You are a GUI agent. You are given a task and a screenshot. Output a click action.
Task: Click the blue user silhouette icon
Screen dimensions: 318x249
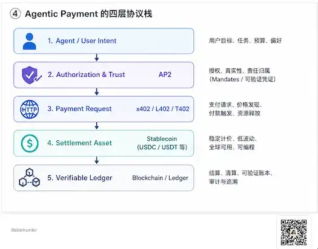point(30,41)
